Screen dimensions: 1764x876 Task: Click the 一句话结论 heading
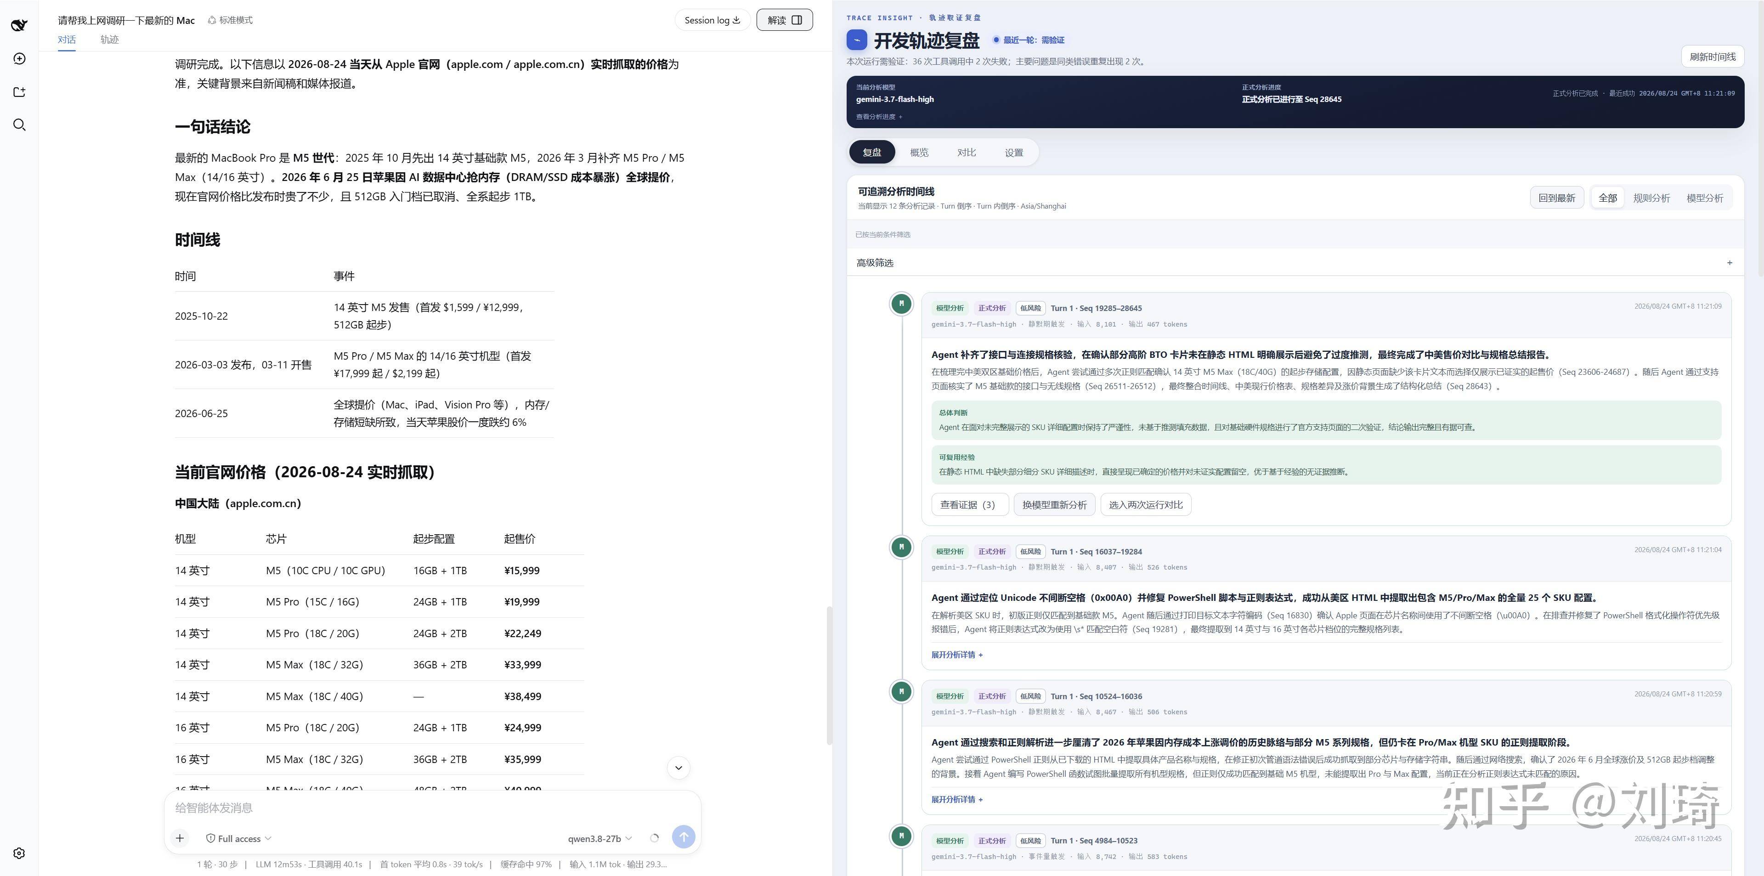(212, 127)
